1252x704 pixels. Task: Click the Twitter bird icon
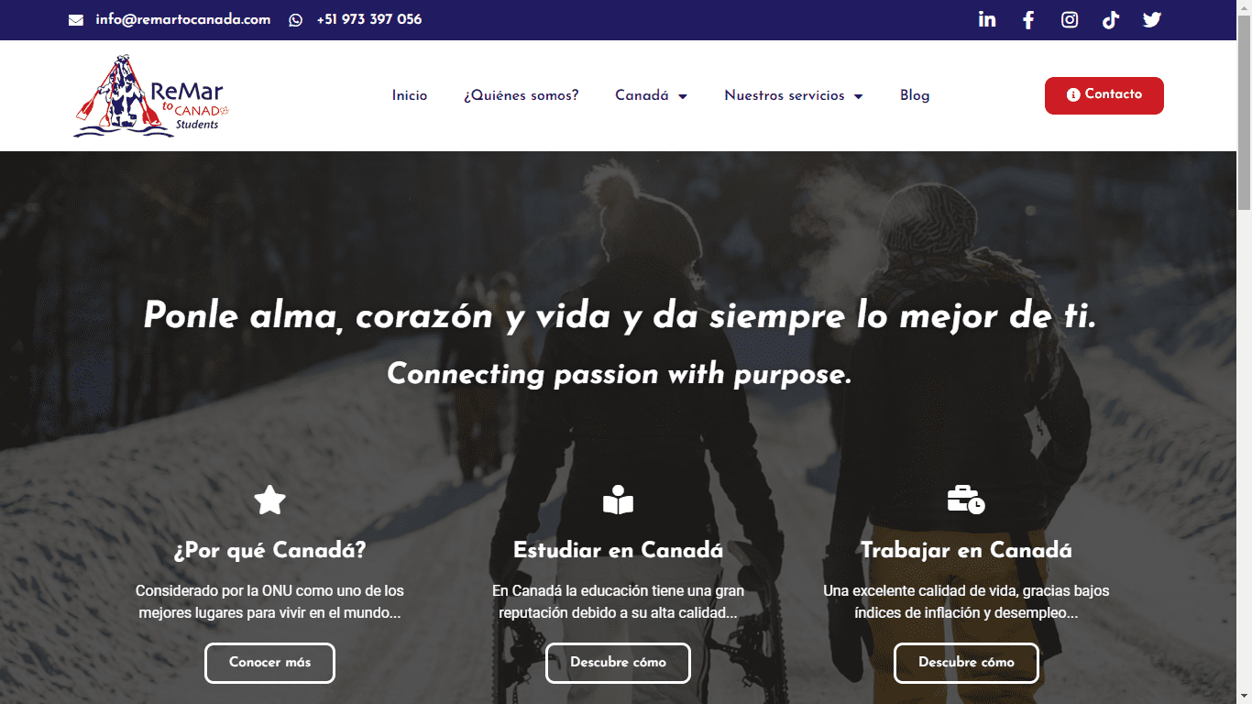[x=1152, y=20]
